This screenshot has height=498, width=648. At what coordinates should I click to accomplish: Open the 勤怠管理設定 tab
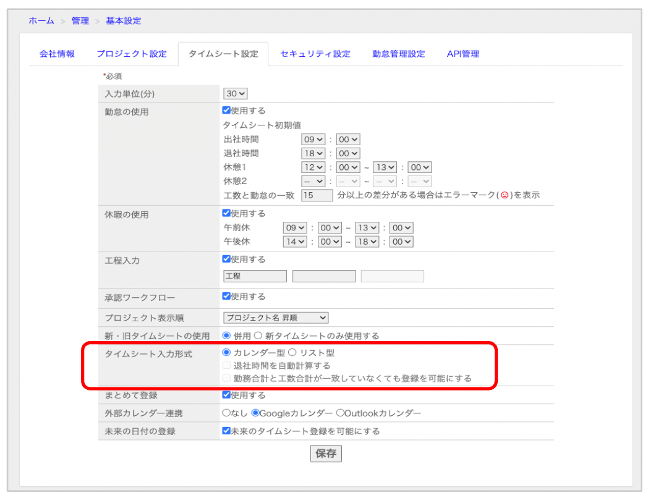[x=398, y=54]
